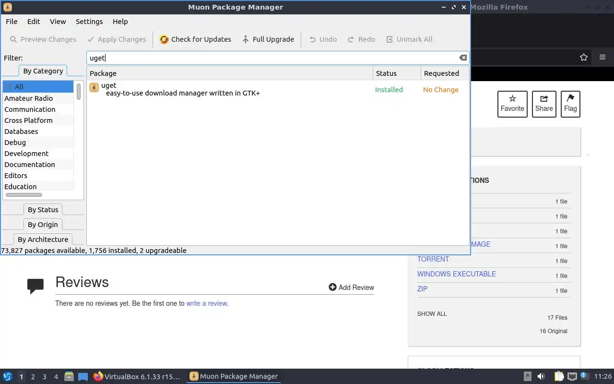Click the uget package description text
This screenshot has height=384, width=614.
[183, 93]
